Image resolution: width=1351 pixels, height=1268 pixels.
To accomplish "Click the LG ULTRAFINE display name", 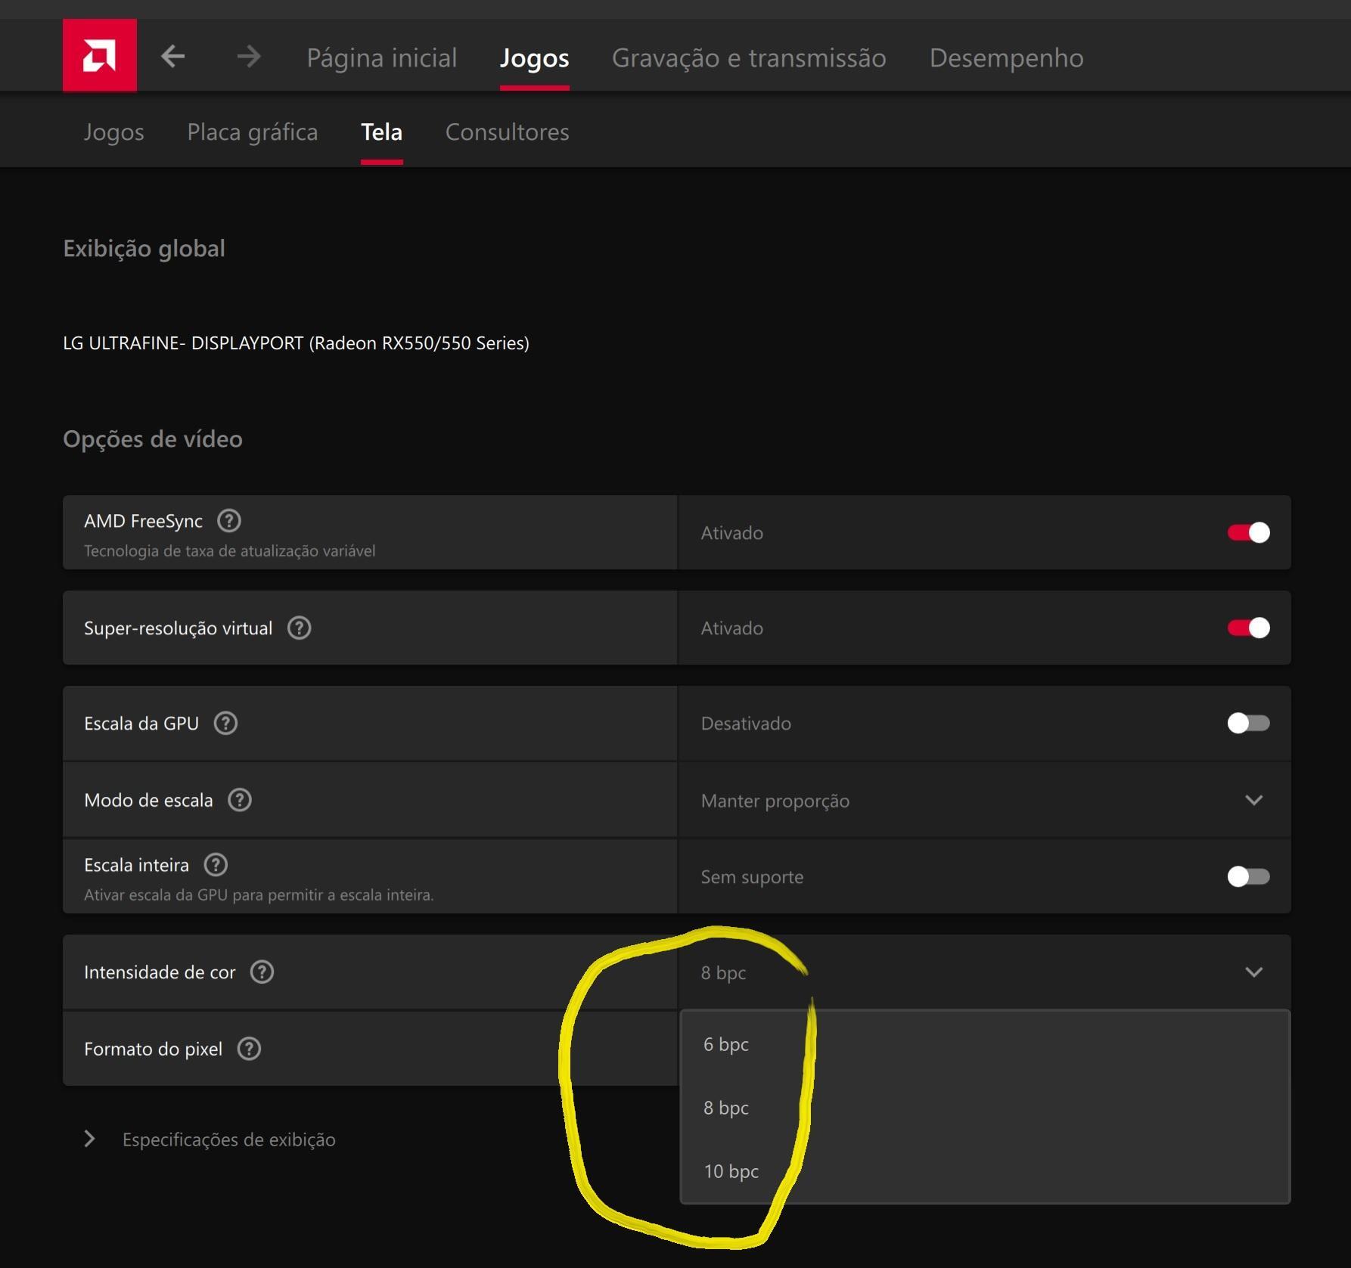I will (297, 343).
